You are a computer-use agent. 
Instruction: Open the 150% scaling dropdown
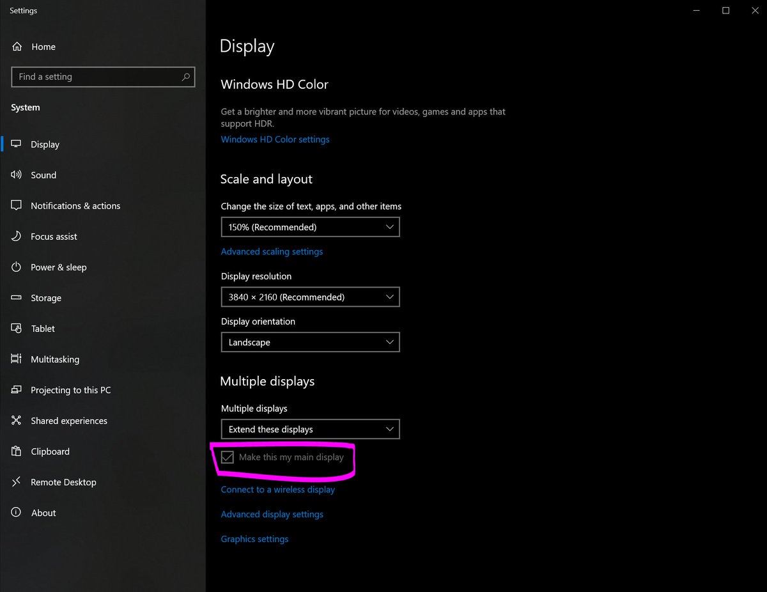(x=310, y=227)
